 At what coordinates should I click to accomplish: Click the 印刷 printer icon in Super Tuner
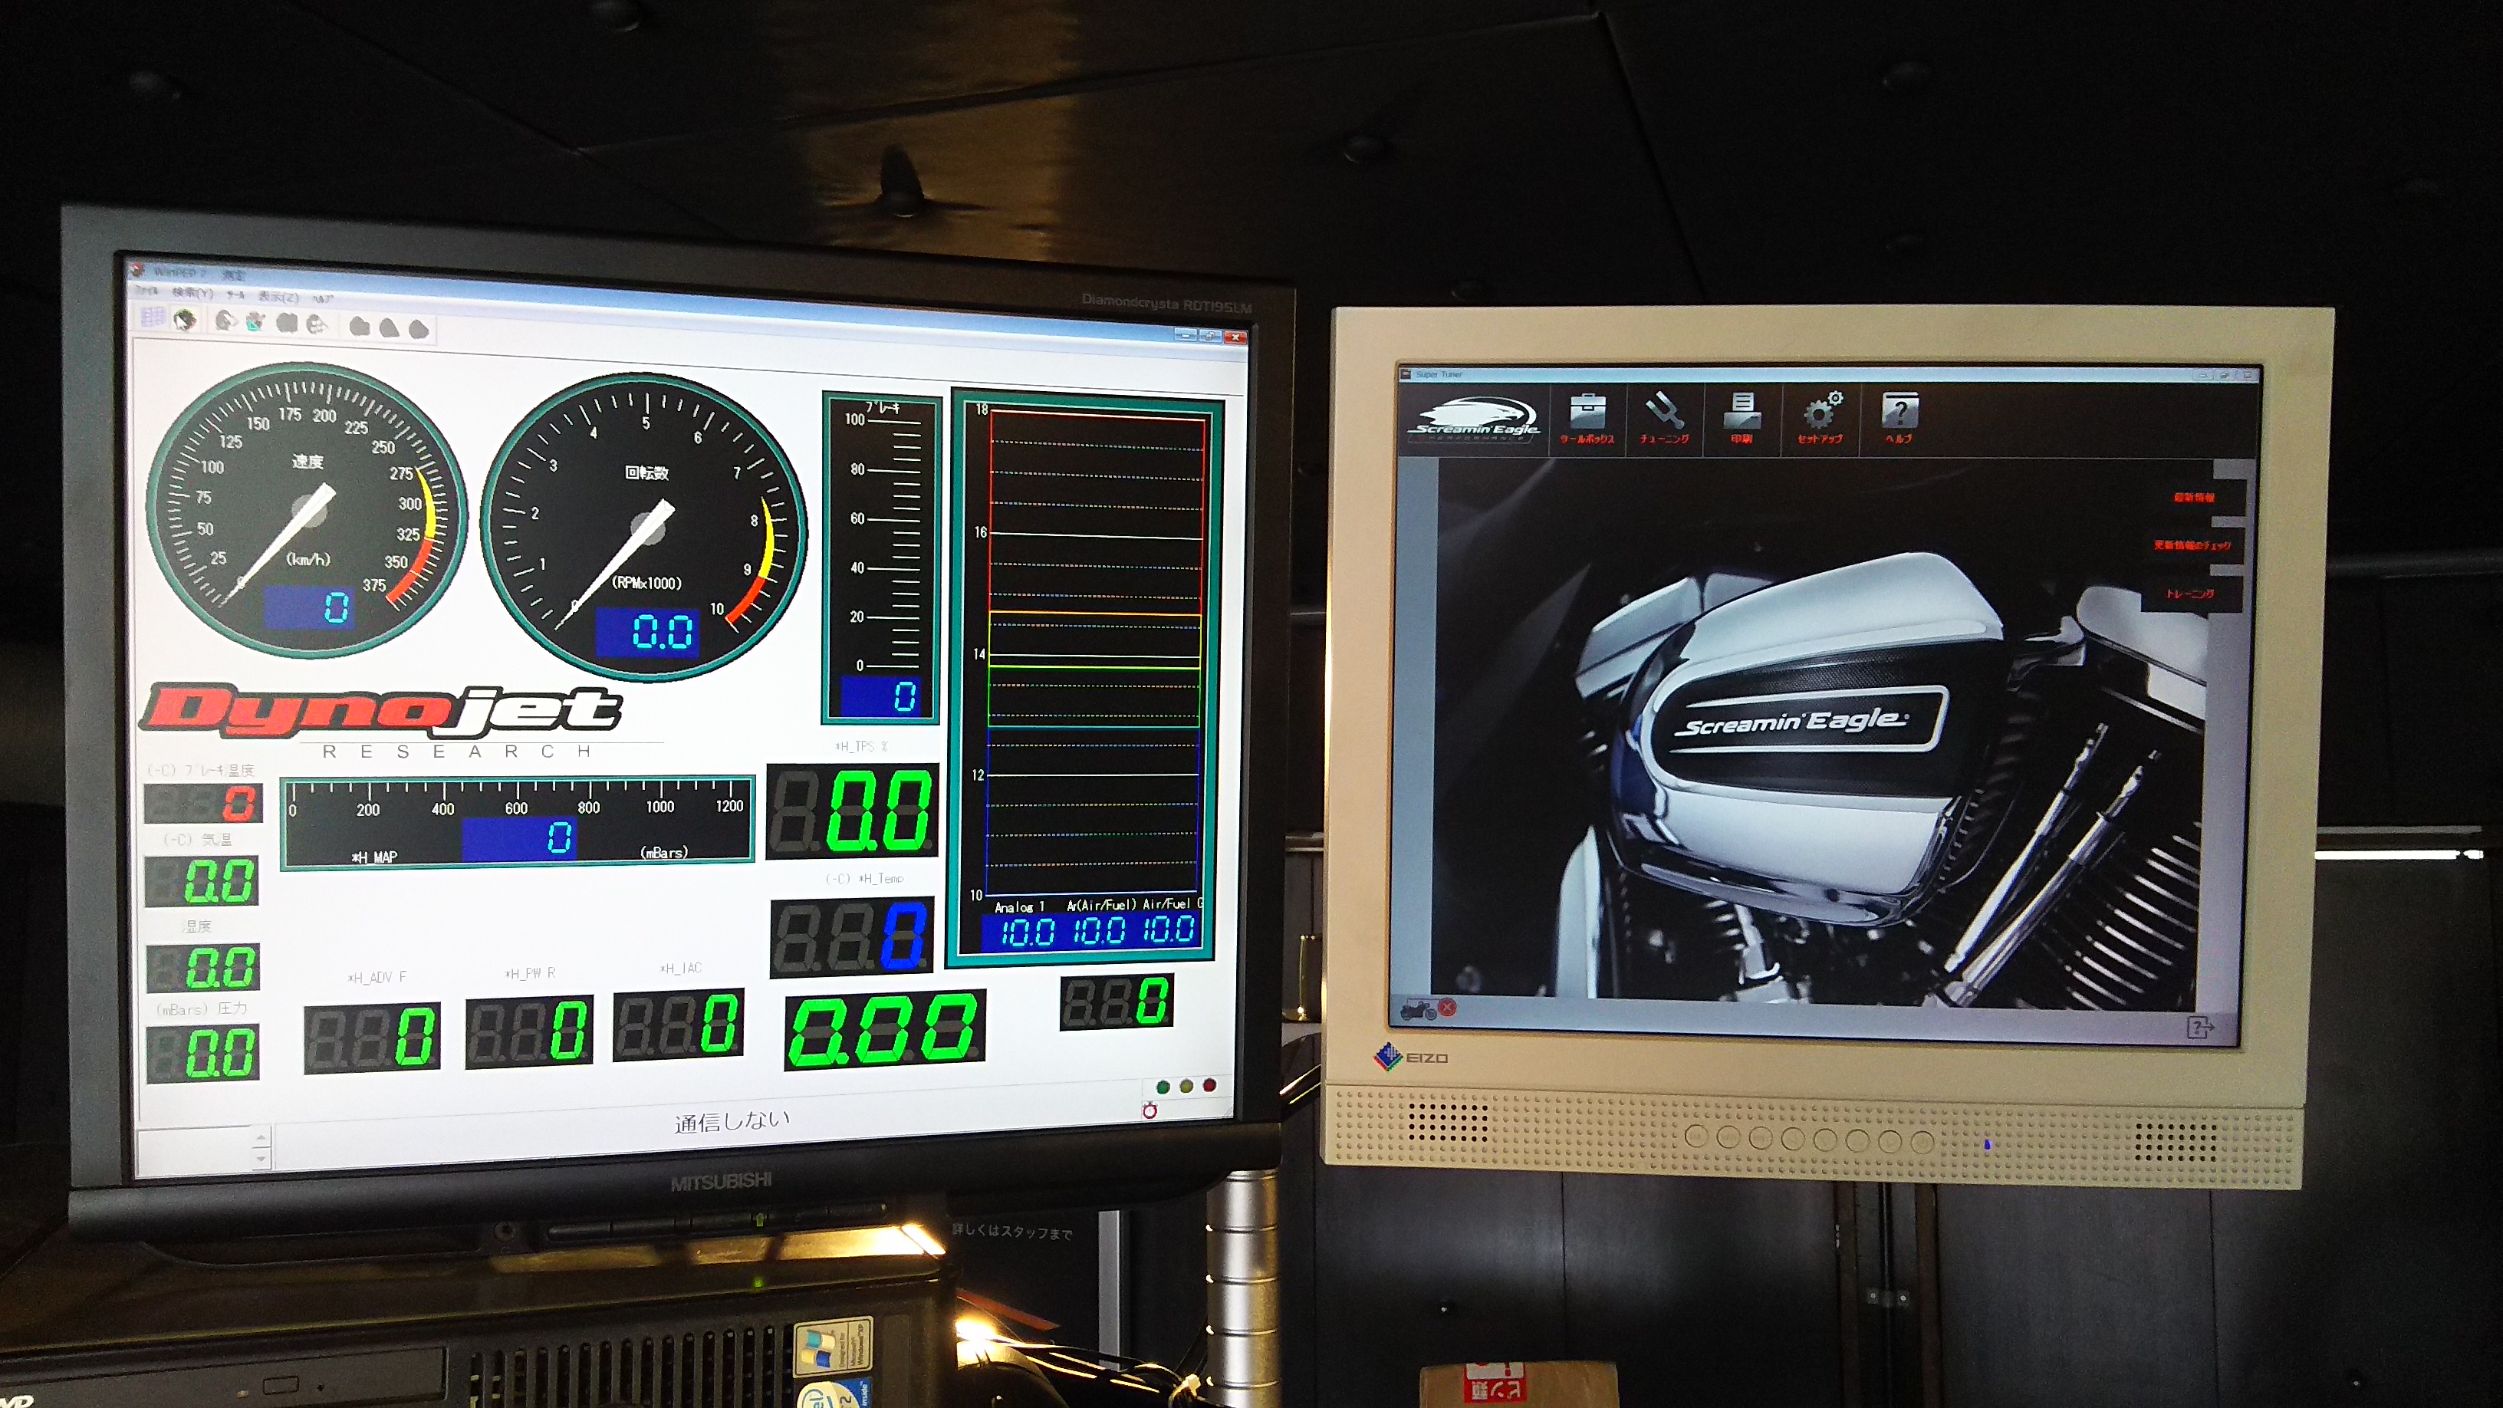(x=1742, y=419)
